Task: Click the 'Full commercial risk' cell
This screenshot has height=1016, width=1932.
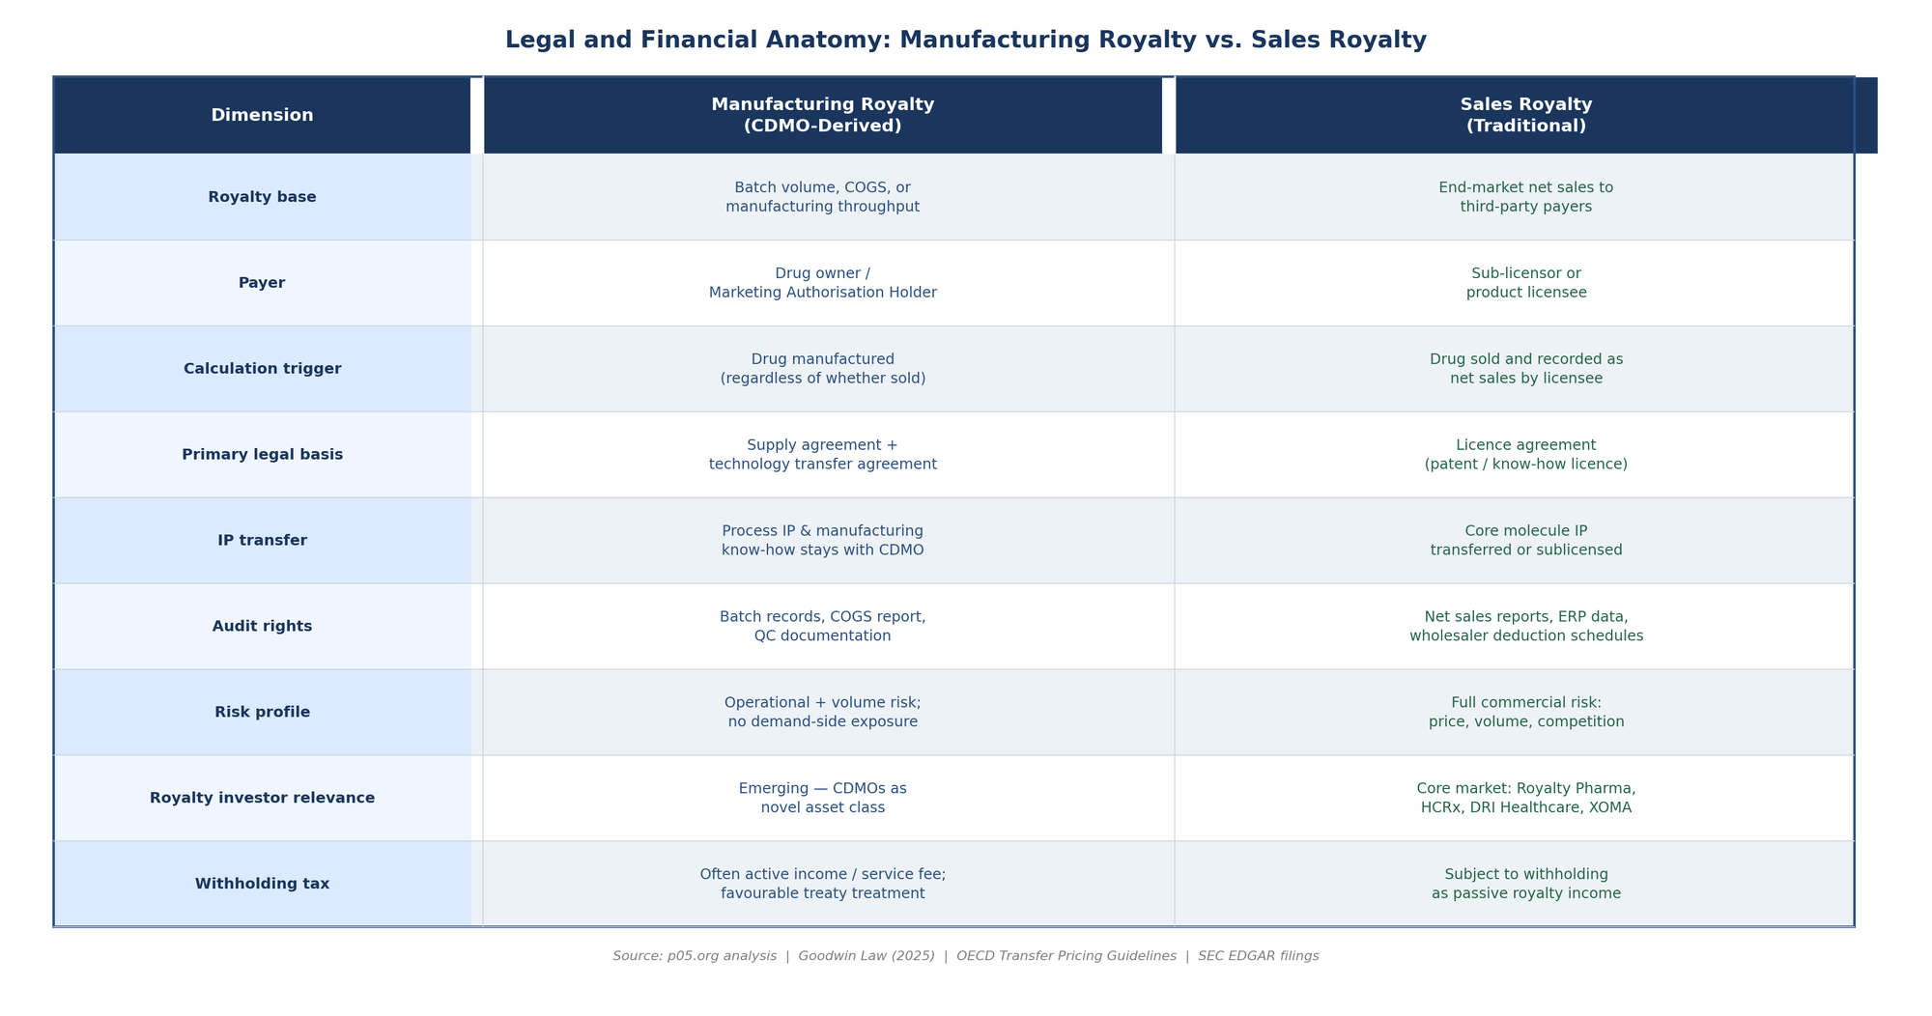Action: 1525,713
